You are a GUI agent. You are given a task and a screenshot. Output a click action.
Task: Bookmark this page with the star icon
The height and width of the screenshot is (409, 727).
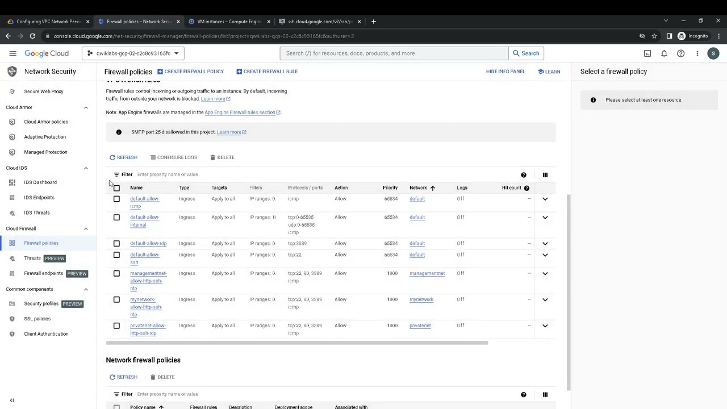[654, 36]
